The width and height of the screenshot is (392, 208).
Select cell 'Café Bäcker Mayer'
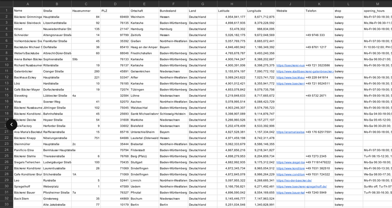[28, 89]
